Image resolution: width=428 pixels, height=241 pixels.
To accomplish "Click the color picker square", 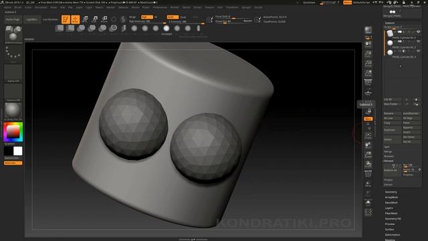I will (x=13, y=132).
